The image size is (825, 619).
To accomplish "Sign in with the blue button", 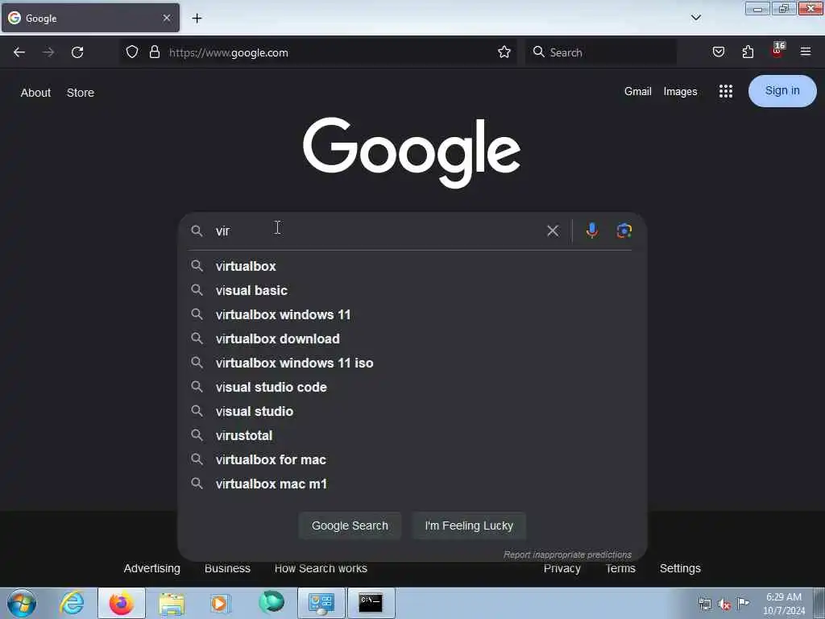I will point(782,90).
